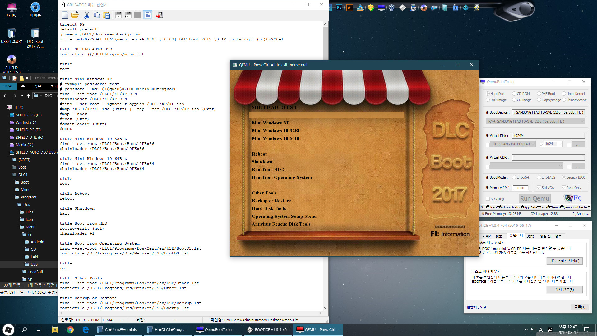This screenshot has height=336, width=597.
Task: Open the 1024 virtual disk size dropdown
Action: coord(553,144)
